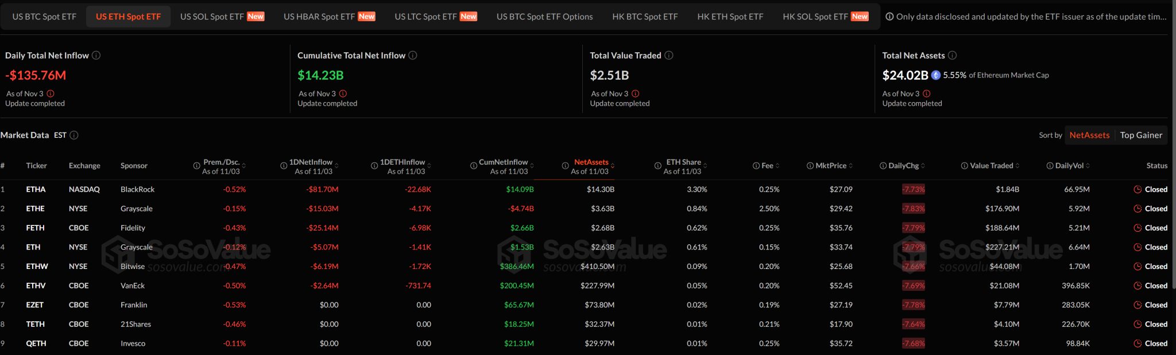Switch sorting to Top Gainer

pos(1140,135)
